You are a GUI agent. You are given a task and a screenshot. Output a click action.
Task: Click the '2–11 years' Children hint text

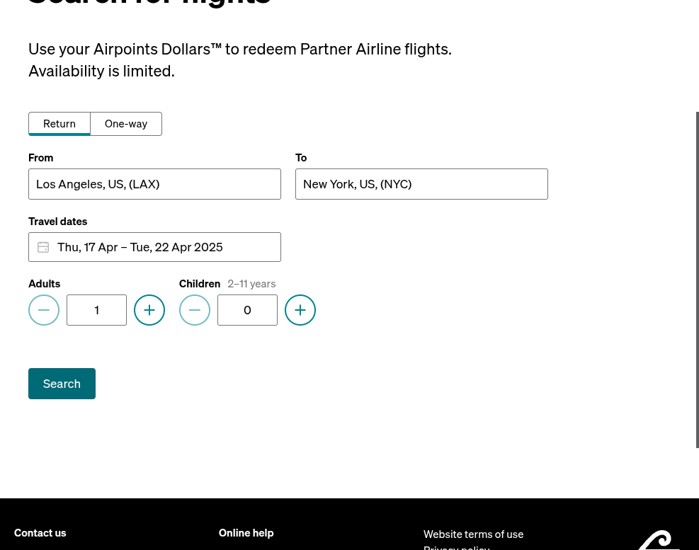(x=251, y=284)
